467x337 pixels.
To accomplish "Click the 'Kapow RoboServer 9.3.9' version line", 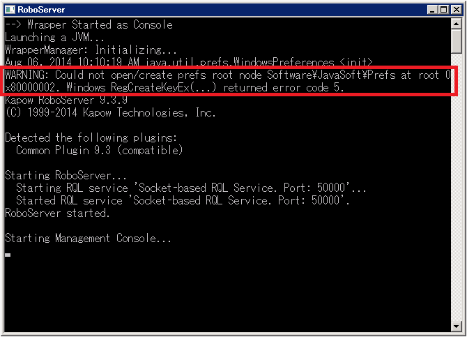I will (x=62, y=100).
